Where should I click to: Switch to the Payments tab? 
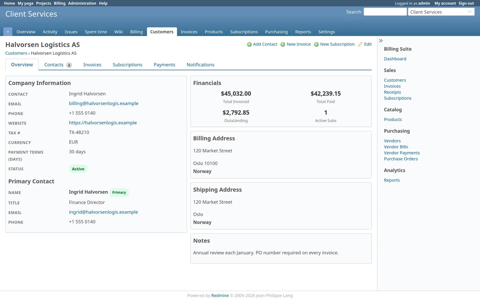(x=164, y=65)
